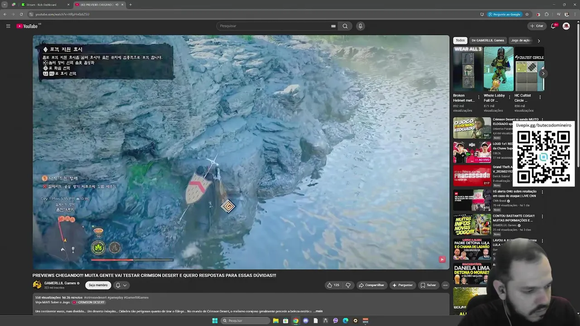Click the Windows taskbar Pesquisar search box
The image size is (580, 326).
click(246, 321)
